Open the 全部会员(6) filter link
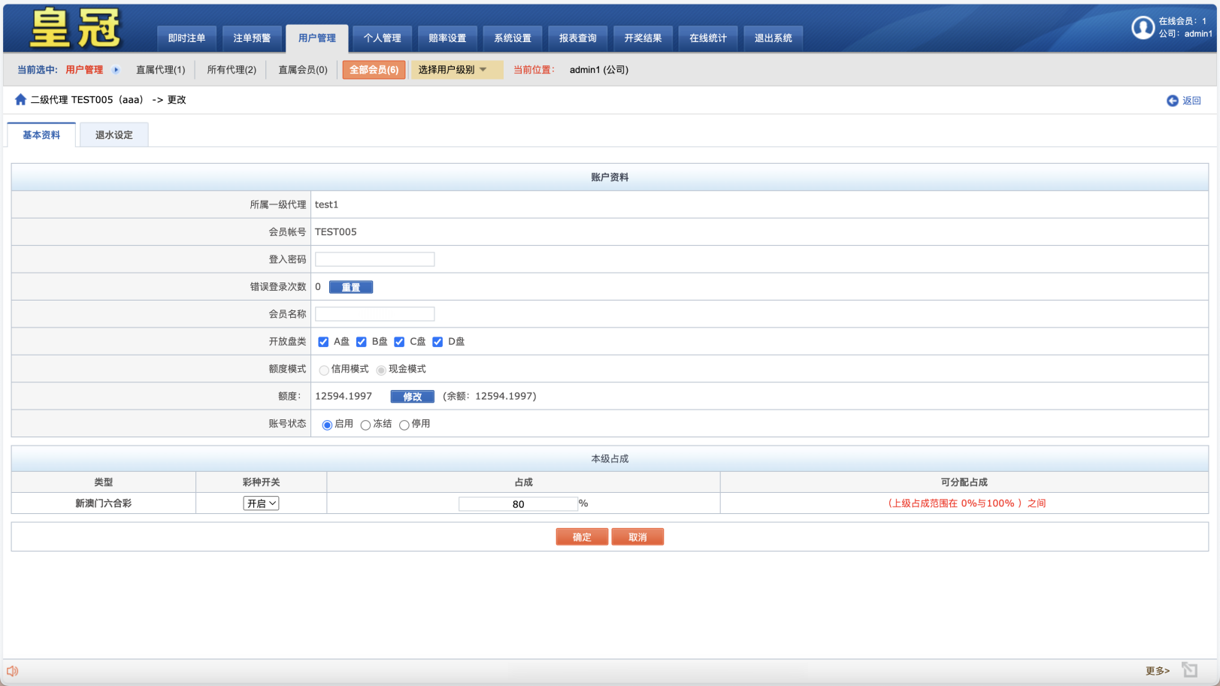Viewport: 1220px width, 686px height. [x=374, y=69]
